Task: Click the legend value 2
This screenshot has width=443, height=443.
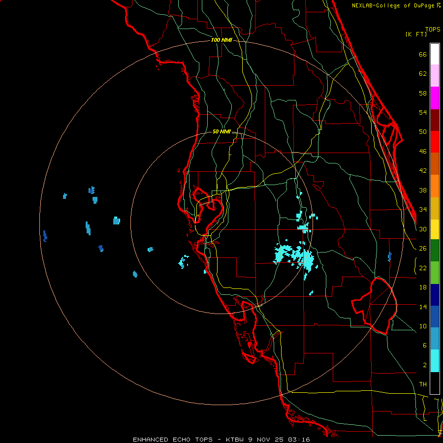Action: [425, 365]
